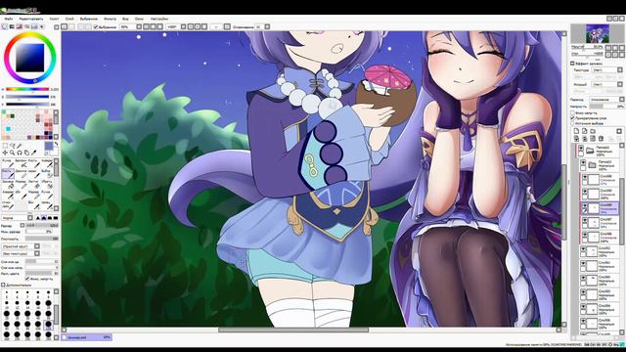Select the highlighted Кисть brush tool
626x352 pixels.
pos(9,174)
